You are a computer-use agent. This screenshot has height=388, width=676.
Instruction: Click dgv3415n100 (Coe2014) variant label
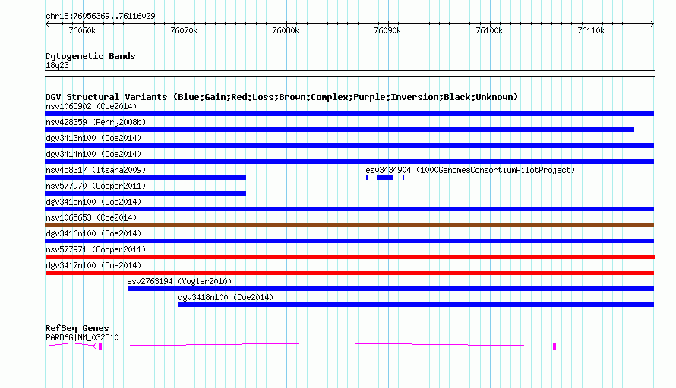pos(93,202)
